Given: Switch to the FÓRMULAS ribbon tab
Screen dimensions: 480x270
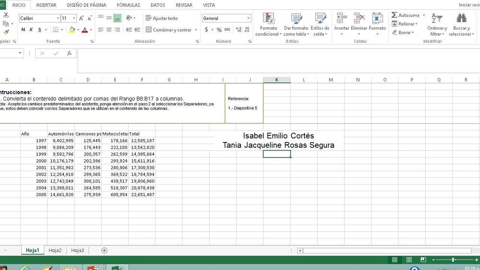Looking at the screenshot, I should pyautogui.click(x=129, y=5).
